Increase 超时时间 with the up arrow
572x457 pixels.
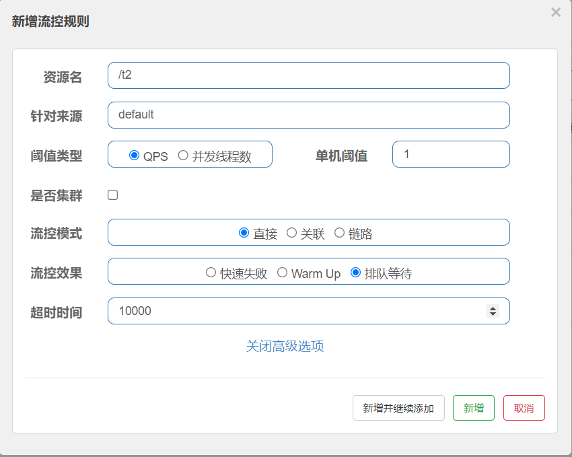click(x=493, y=308)
